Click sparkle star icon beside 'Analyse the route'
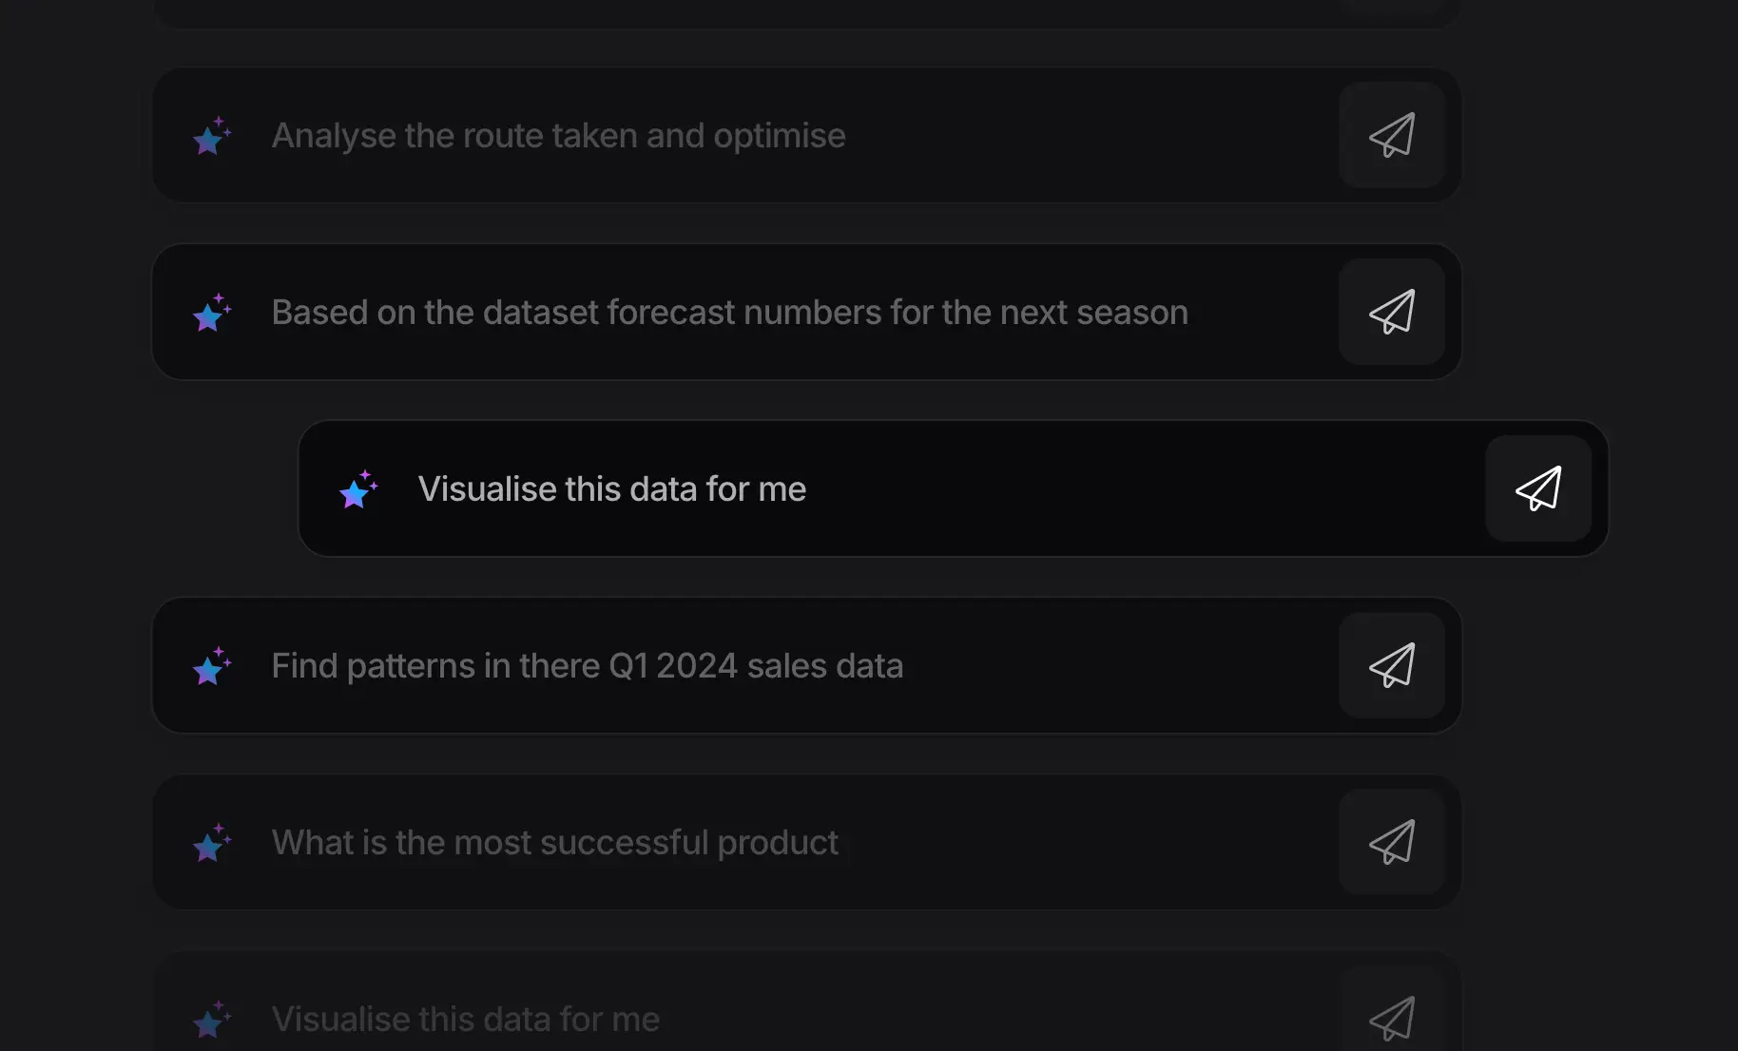This screenshot has width=1738, height=1051. (211, 136)
